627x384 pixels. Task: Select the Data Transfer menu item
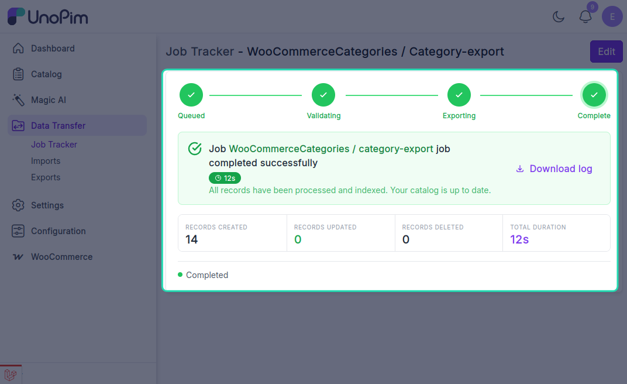(x=77, y=126)
